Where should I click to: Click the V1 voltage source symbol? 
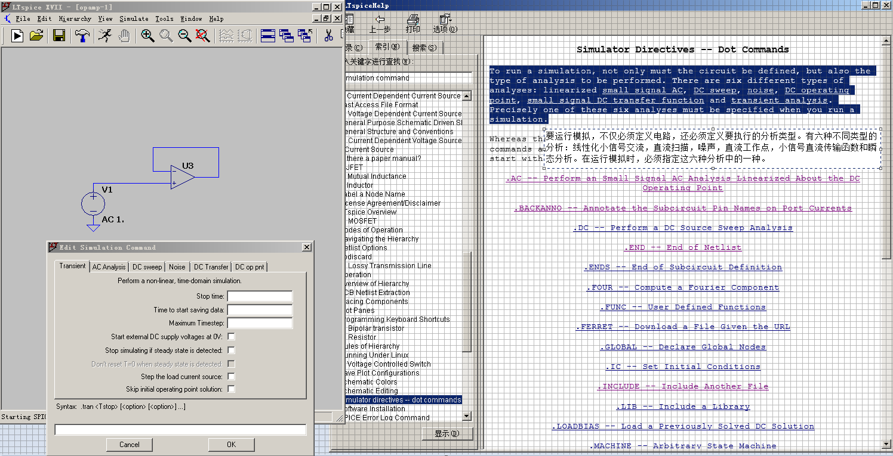coord(93,204)
